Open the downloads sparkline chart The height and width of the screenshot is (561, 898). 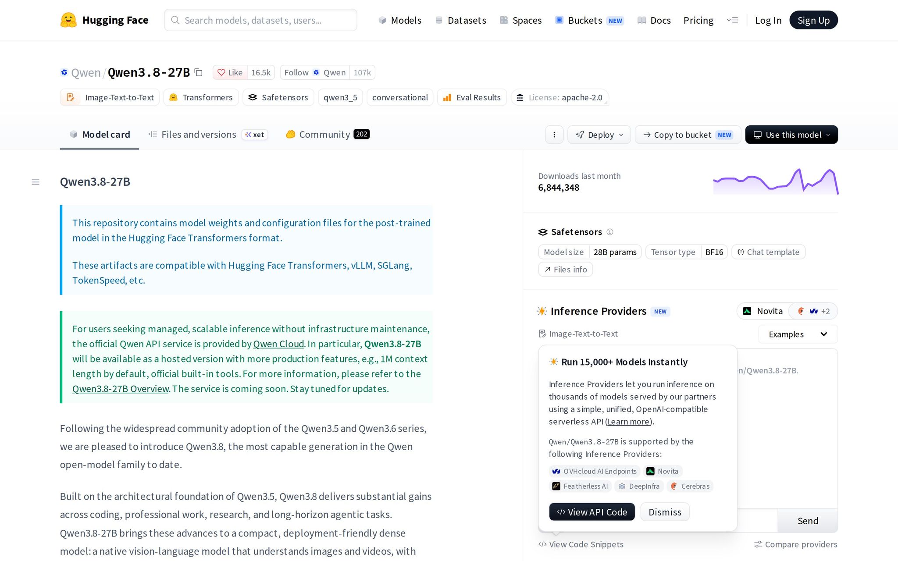(x=776, y=181)
